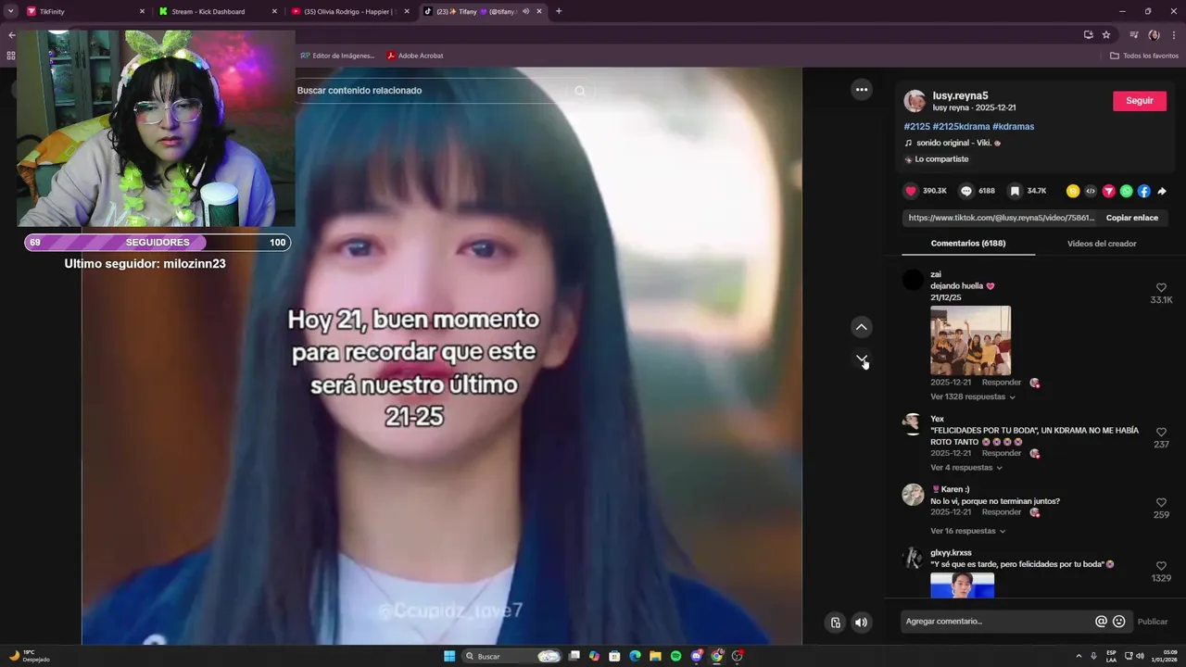This screenshot has height=667, width=1186.
Task: Reply to Yex's comment
Action: [x=1002, y=453]
